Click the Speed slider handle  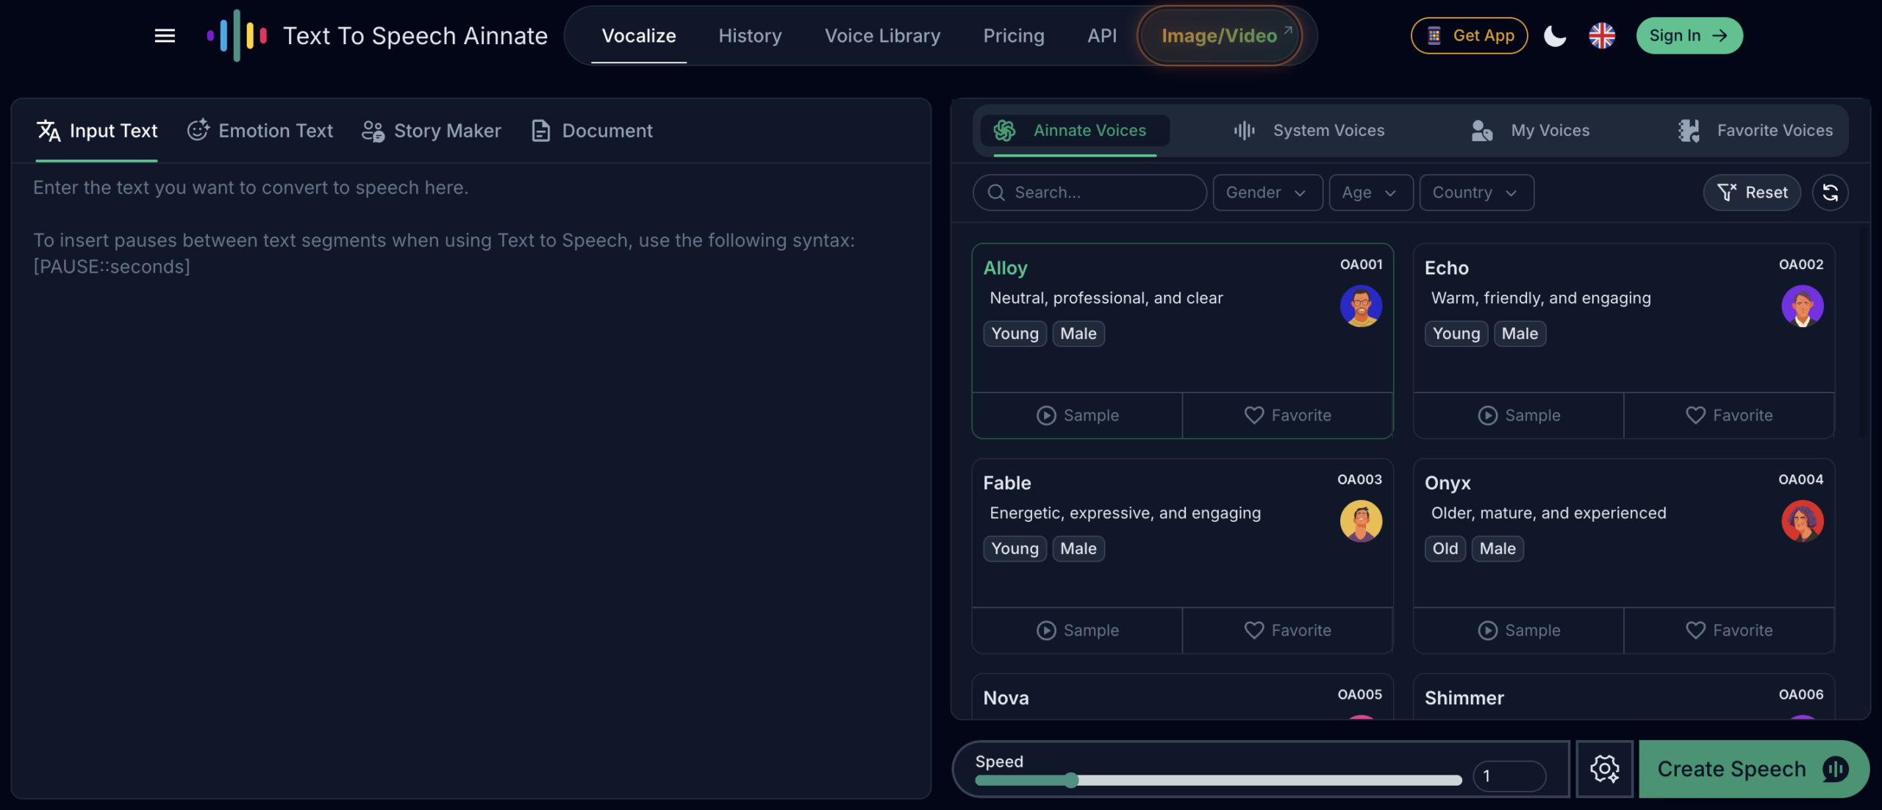[x=1071, y=780]
